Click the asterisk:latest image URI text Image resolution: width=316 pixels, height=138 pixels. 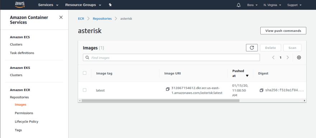[x=197, y=91]
